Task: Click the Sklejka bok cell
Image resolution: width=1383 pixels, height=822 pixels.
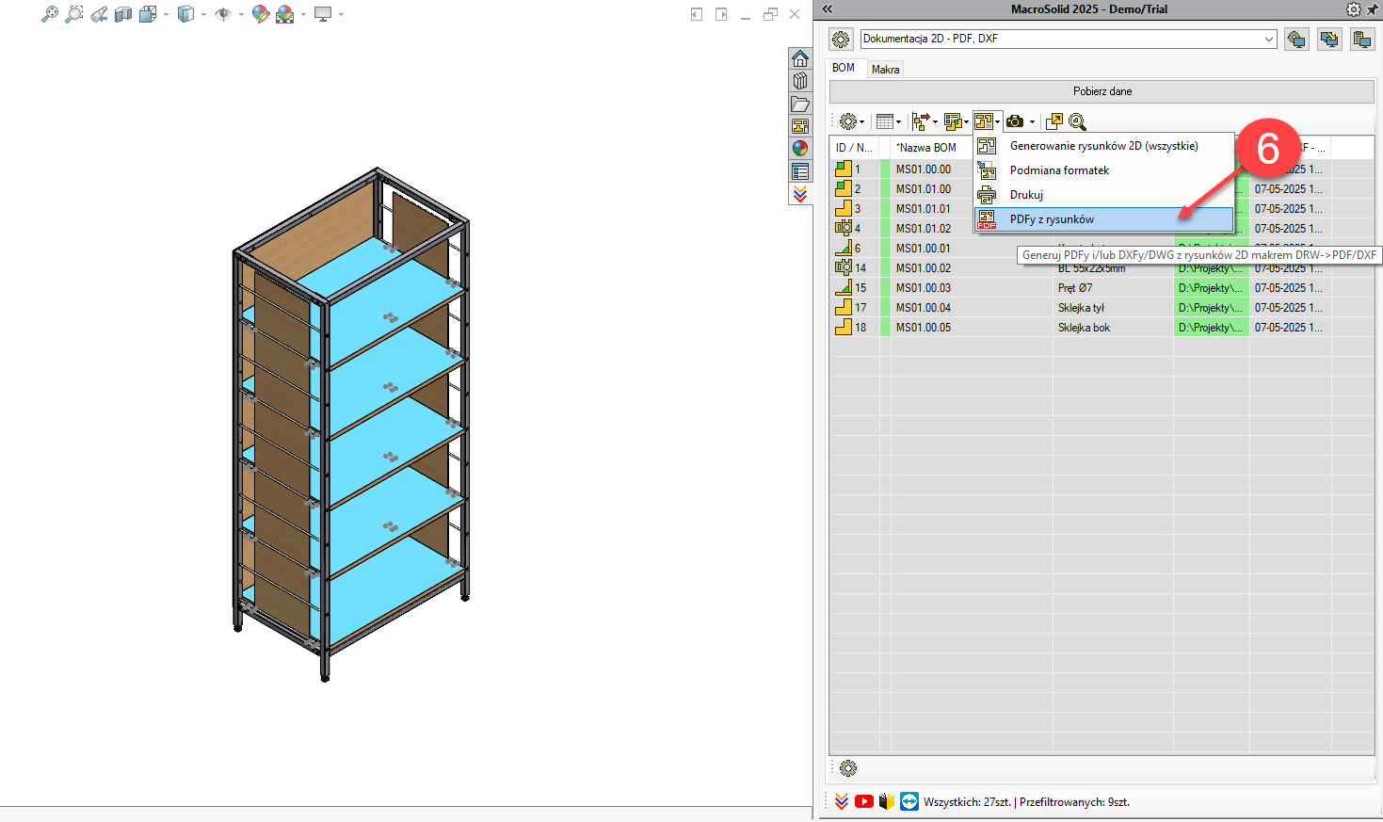Action: pos(1113,328)
